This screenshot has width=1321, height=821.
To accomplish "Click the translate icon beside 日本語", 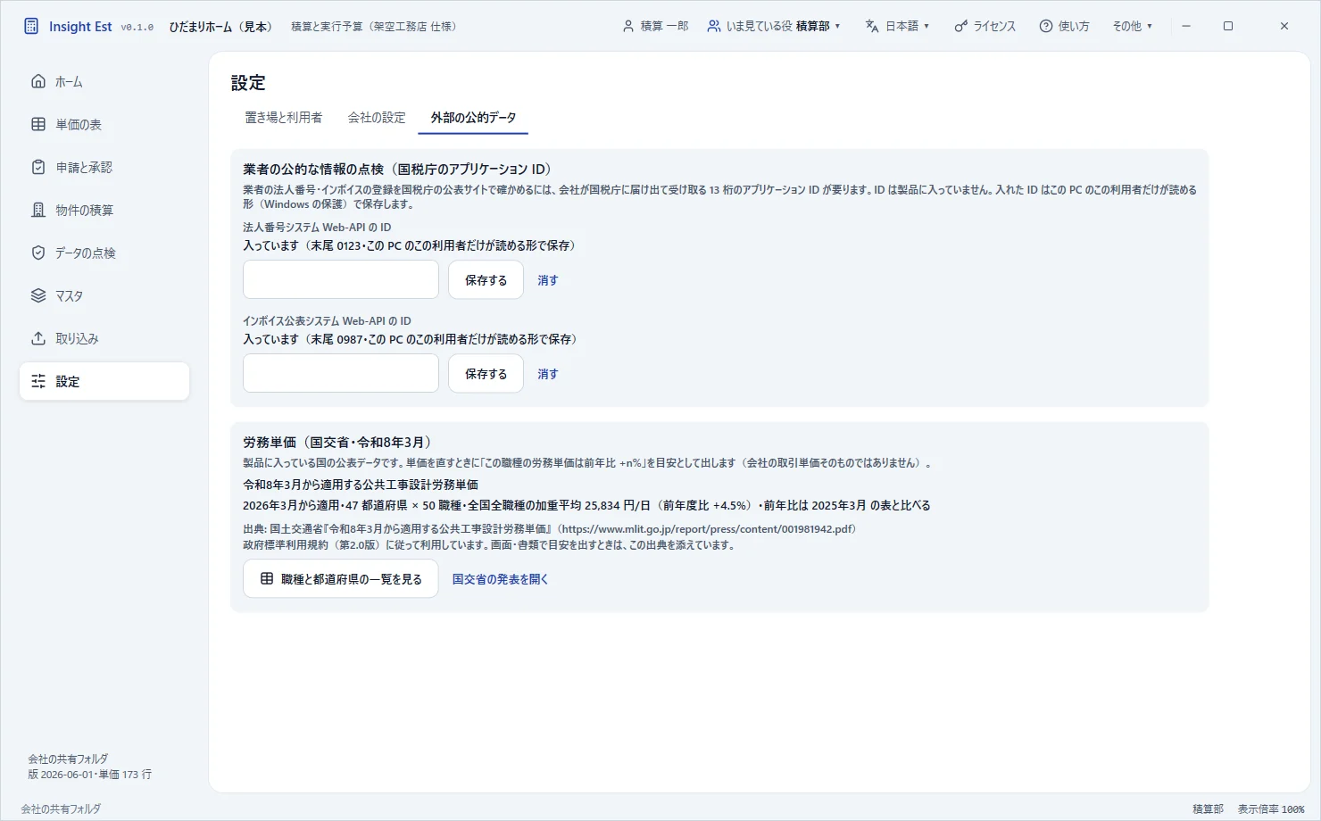I will click(872, 26).
